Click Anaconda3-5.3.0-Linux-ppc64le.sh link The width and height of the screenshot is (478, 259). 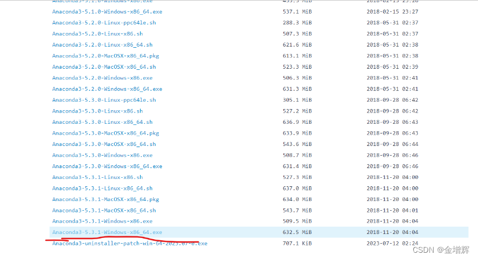pos(104,100)
